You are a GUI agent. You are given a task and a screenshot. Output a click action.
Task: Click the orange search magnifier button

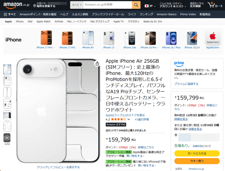tap(136, 5)
